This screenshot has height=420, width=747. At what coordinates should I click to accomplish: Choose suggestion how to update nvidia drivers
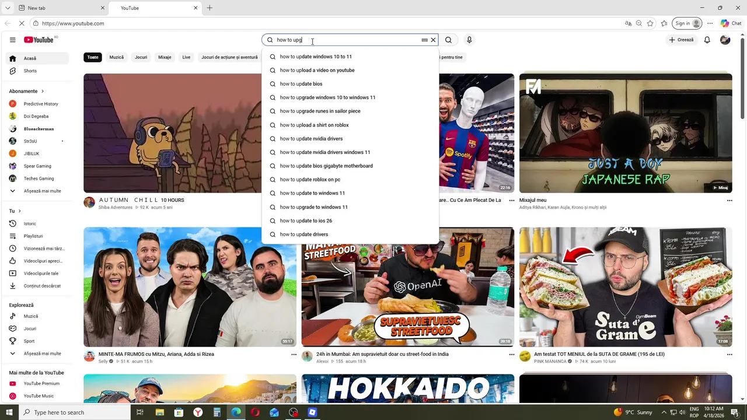(350, 138)
